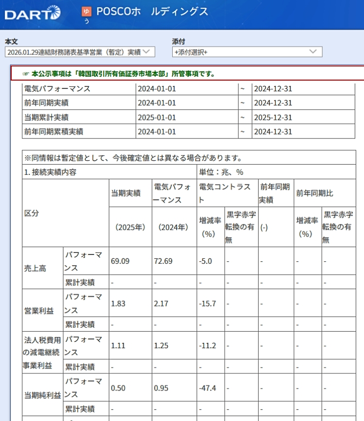The image size is (364, 421).
Task: Select the prior-year 売上高 value 72.69
Action: (x=163, y=261)
